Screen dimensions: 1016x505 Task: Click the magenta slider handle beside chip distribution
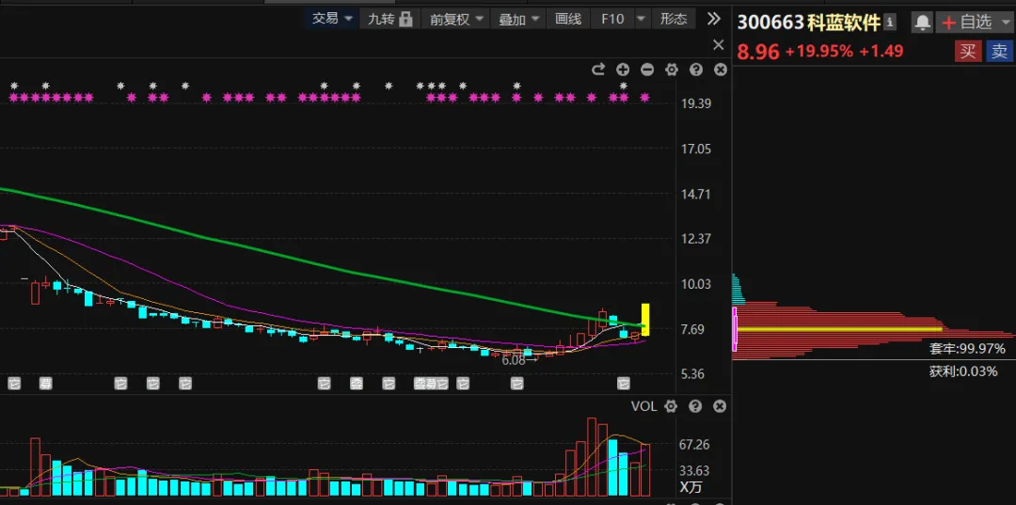(734, 329)
